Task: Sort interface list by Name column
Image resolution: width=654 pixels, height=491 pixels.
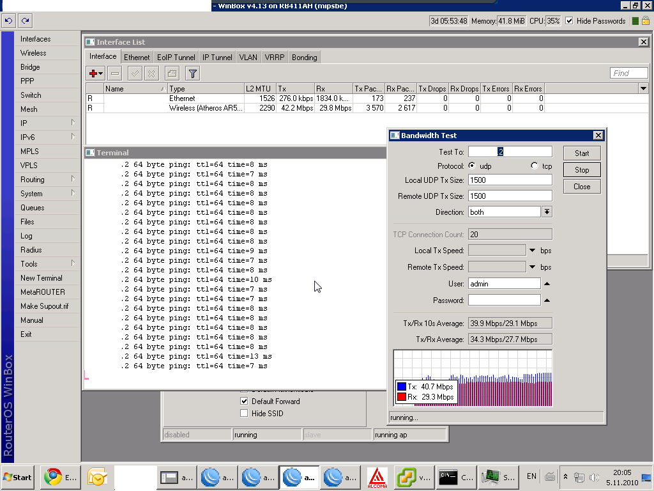Action: tap(135, 88)
